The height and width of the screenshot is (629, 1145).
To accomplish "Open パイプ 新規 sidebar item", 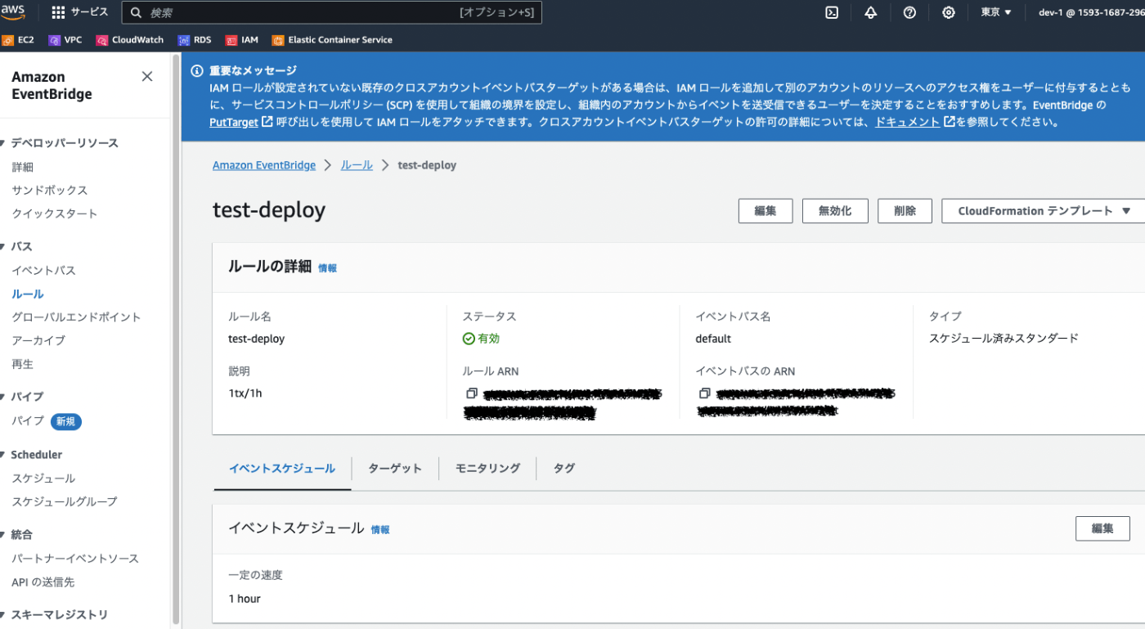I will coord(47,421).
